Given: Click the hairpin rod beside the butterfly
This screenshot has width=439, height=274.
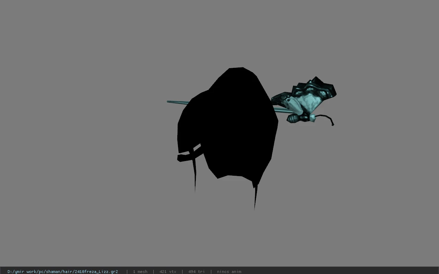Looking at the screenshot, I should point(283,110).
